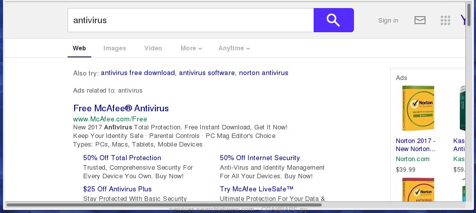The height and width of the screenshot is (213, 476).
Task: Switch to the Images tab
Action: (x=115, y=48)
